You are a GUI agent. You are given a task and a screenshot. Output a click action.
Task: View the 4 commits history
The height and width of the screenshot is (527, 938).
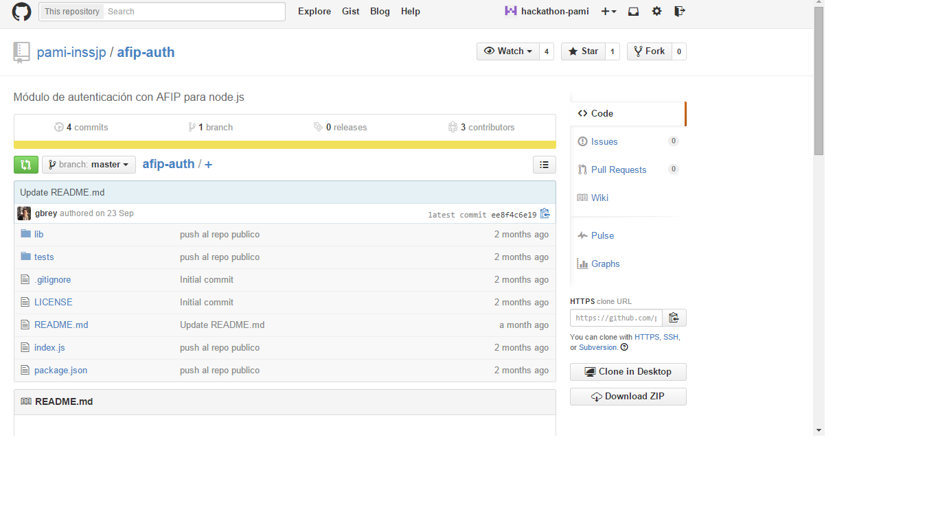(81, 128)
